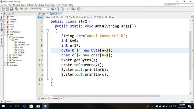Close the Projects panel tab
Image resolution: width=194 pixels, height=109 pixels.
12,14
